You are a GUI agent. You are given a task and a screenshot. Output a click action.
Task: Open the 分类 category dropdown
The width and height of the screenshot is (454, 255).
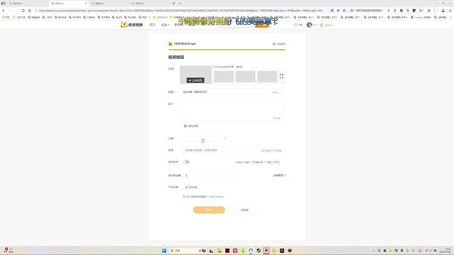205,139
